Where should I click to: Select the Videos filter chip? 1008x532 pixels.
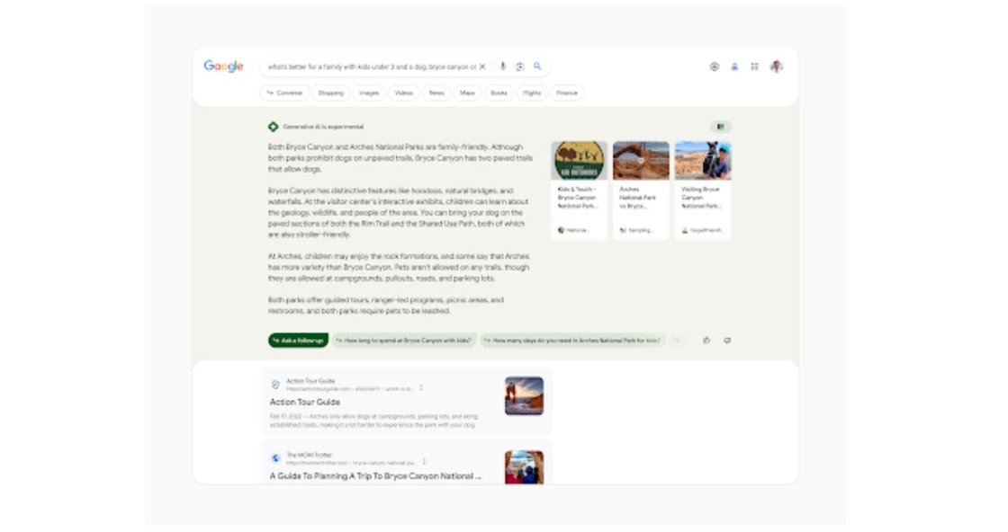coord(404,93)
